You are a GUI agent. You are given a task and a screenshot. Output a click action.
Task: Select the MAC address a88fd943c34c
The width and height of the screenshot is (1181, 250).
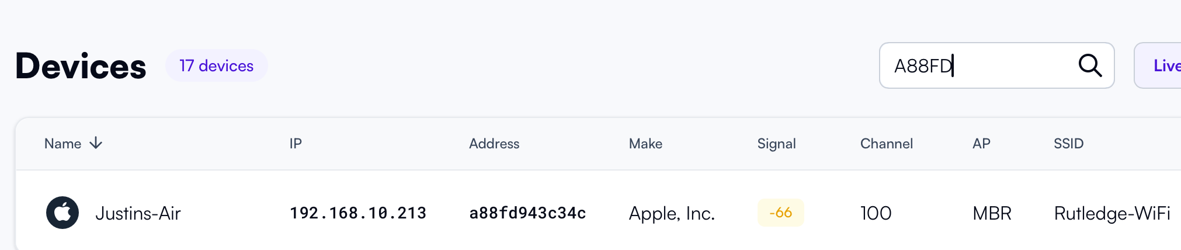527,213
